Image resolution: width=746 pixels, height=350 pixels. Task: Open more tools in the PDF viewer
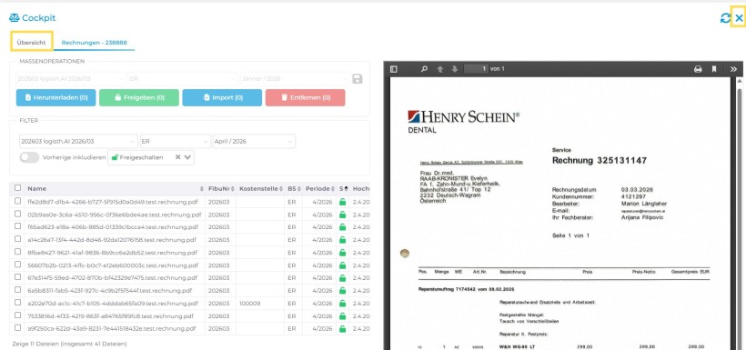(733, 69)
